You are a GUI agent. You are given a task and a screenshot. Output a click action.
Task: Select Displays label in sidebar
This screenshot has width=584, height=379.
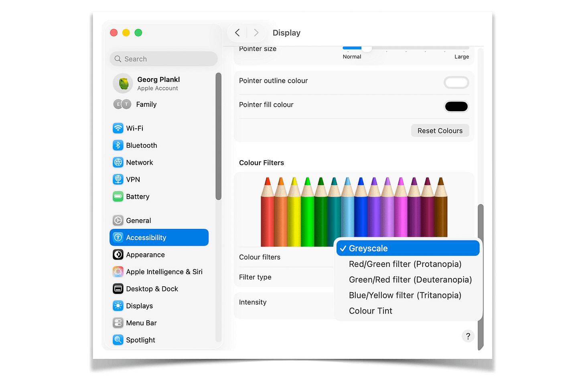pos(140,306)
